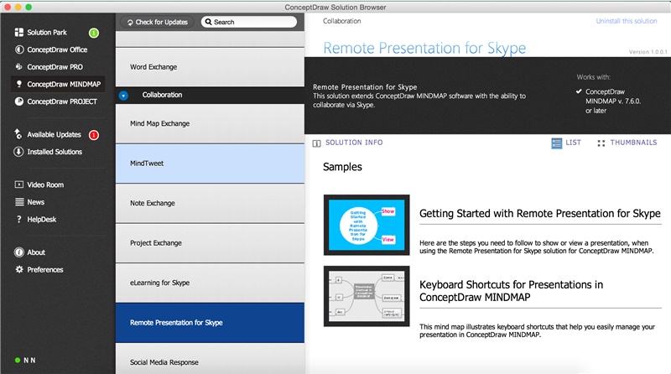The width and height of the screenshot is (671, 374).
Task: Click the ConceptDraw Office icon
Action: 19,49
